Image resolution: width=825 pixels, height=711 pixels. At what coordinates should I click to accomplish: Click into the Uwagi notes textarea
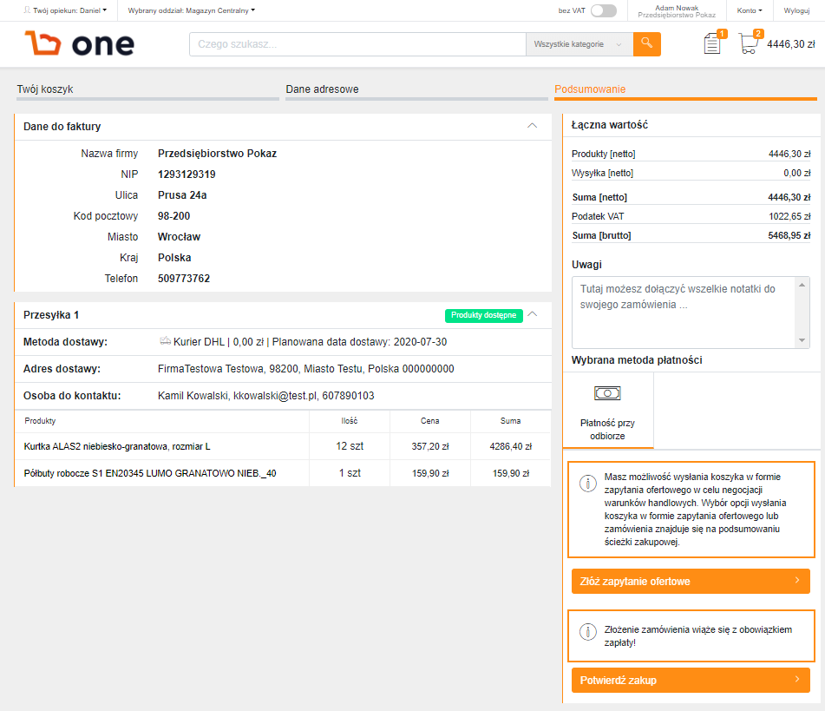pyautogui.click(x=684, y=313)
